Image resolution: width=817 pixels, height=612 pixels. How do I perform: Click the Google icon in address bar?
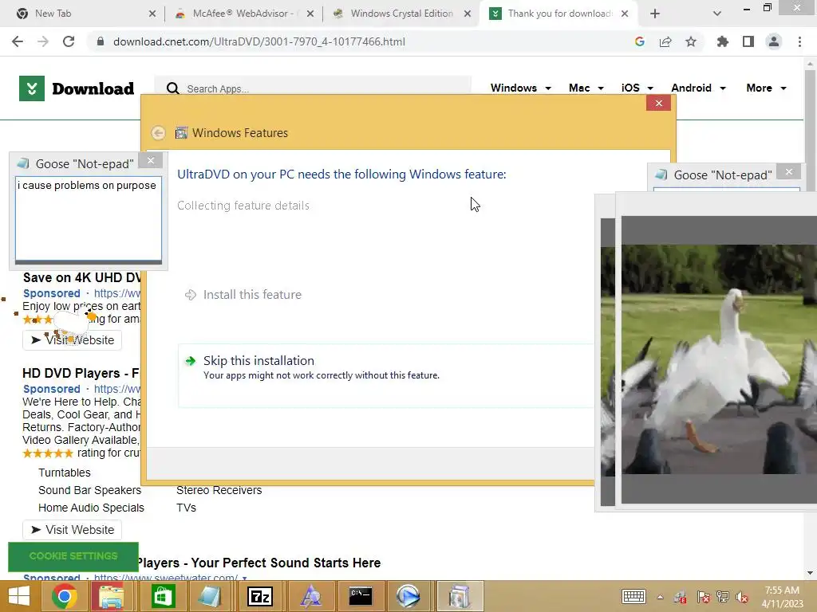(x=640, y=41)
